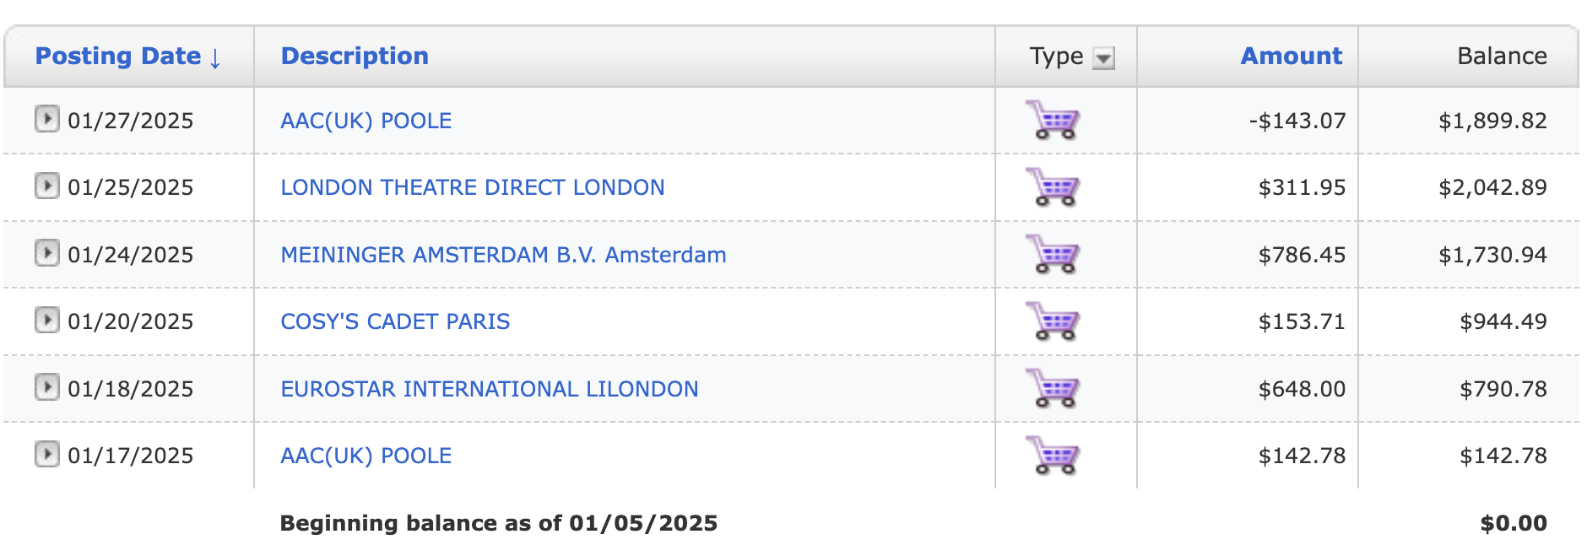Viewport: 1587px width, 545px height.
Task: Open EUROSTAR INTERNATIONAL LILONDON transaction link
Action: (x=490, y=389)
